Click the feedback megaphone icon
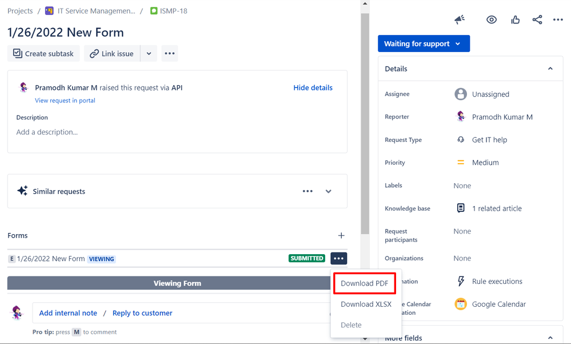This screenshot has height=344, width=571. tap(460, 19)
